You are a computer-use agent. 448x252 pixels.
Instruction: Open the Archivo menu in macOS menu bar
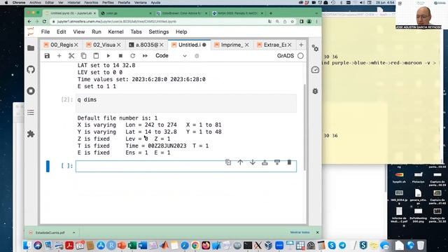[35, 2]
